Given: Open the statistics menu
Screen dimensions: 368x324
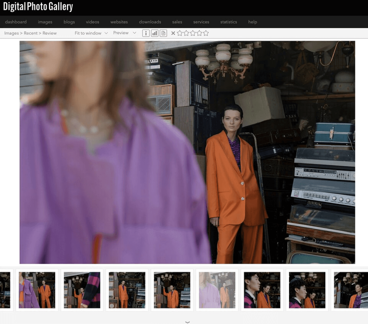Looking at the screenshot, I should point(229,22).
